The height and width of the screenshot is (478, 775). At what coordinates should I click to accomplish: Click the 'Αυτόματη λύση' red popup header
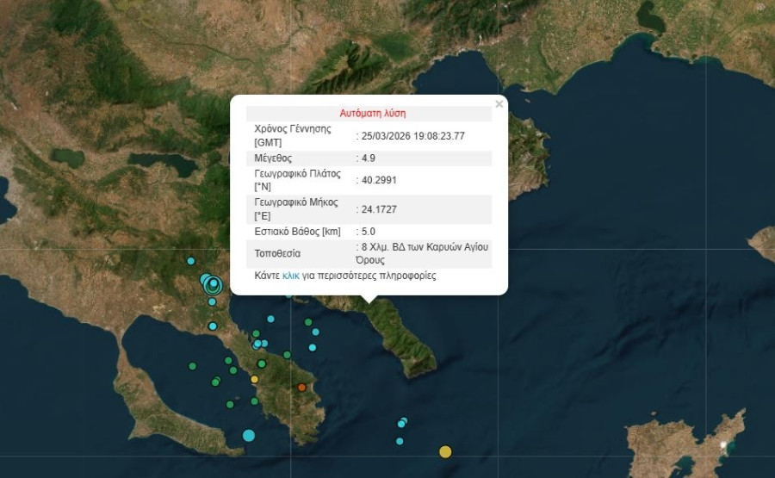[372, 113]
